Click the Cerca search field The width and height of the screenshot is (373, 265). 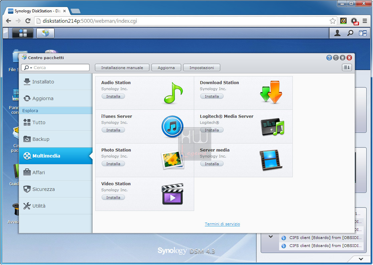click(55, 67)
